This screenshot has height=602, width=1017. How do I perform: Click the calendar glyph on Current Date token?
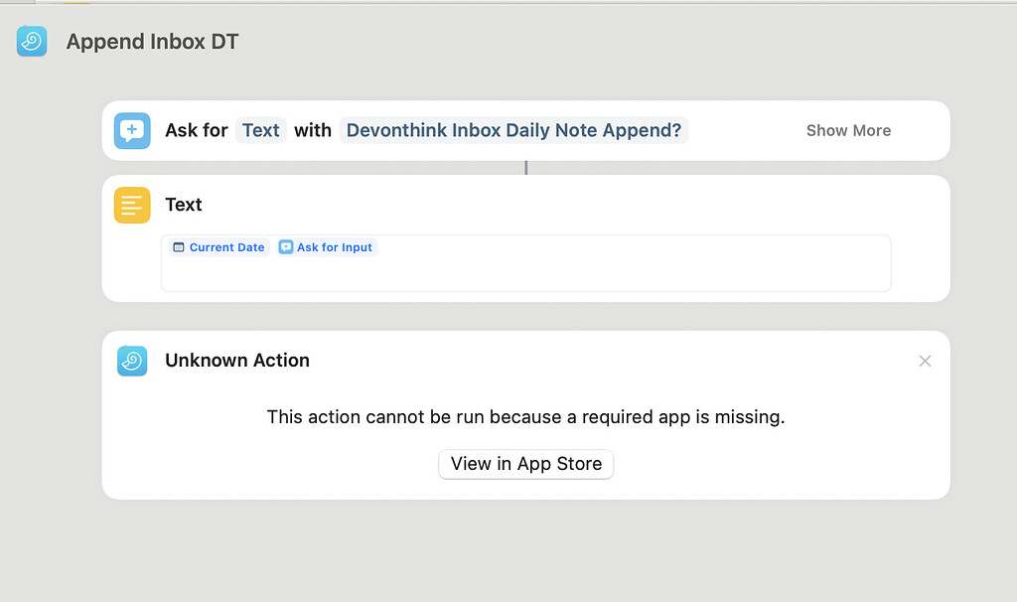181,247
